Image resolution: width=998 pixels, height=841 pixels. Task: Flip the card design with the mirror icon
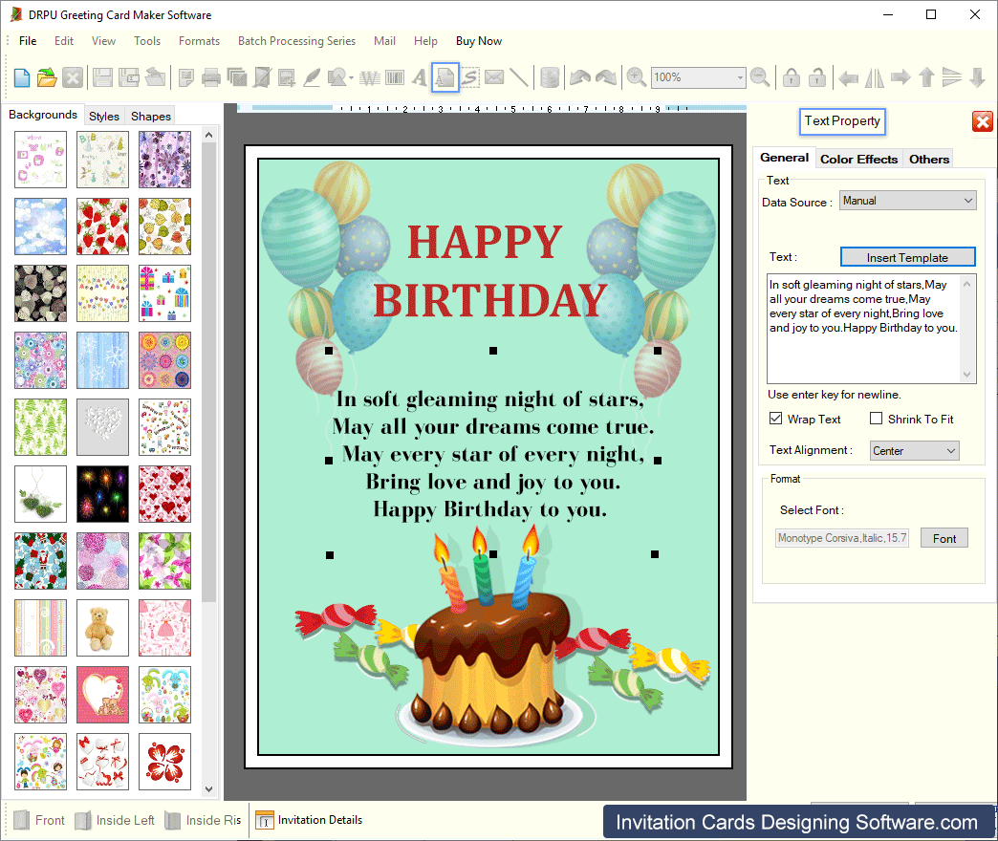(873, 77)
